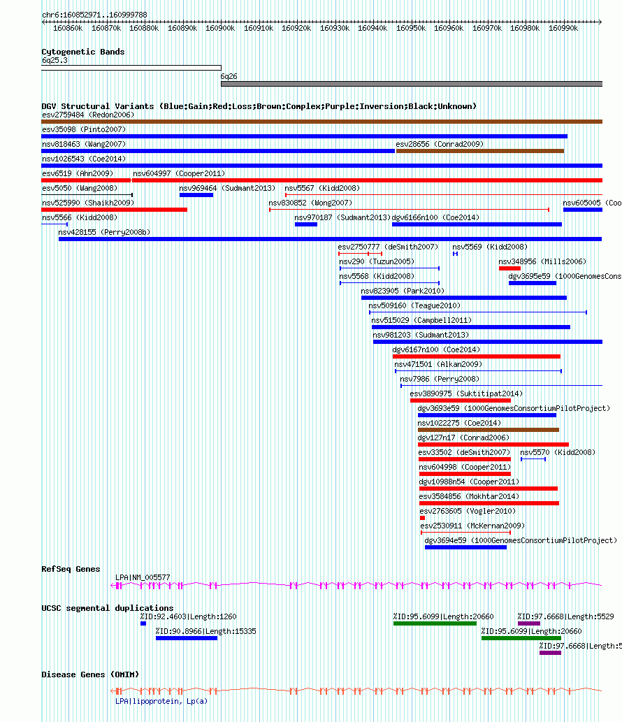Select nsv5569 (Kidd2008) label
622x722 pixels.
tap(490, 247)
